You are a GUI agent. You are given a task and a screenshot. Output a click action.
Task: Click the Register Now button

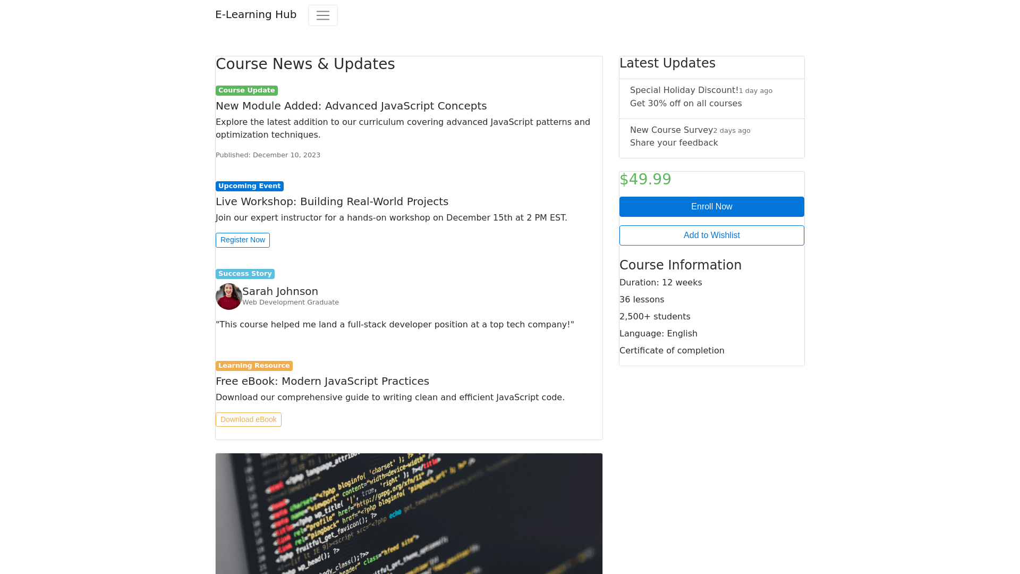pyautogui.click(x=242, y=240)
